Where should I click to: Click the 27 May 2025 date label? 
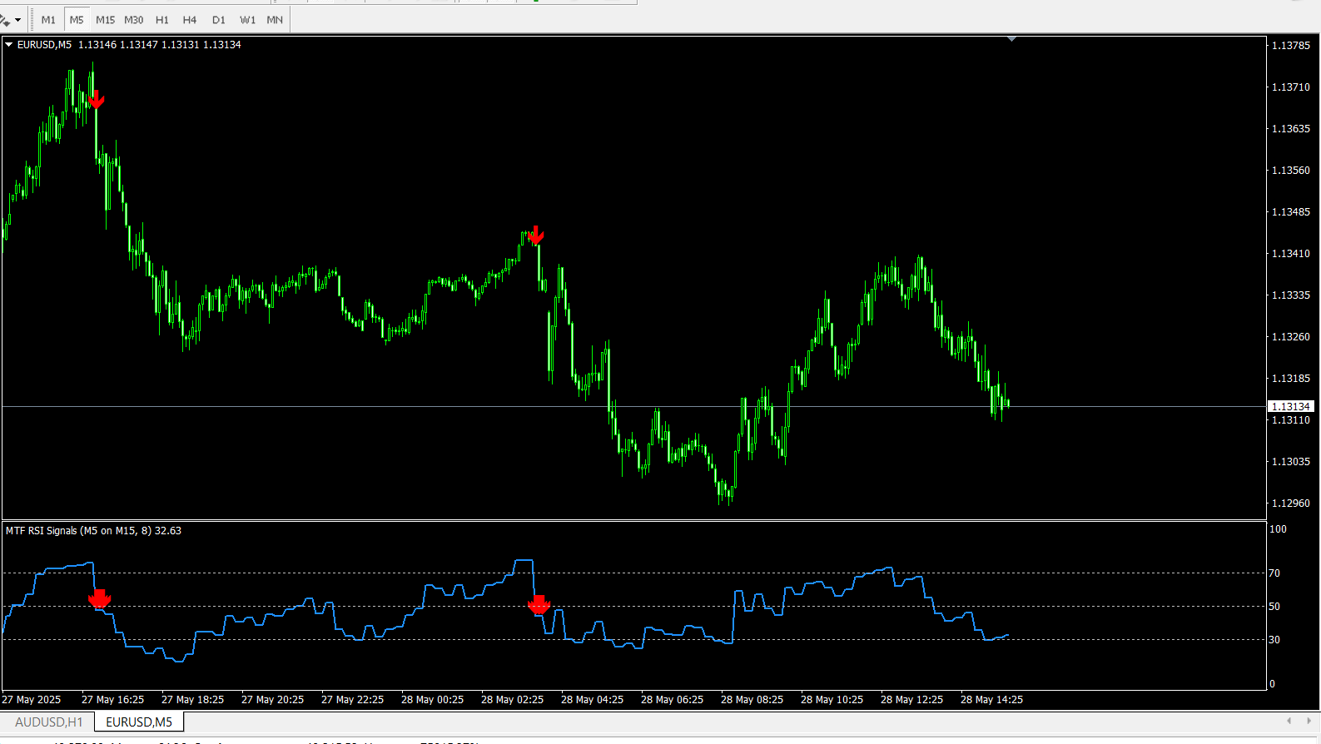coord(32,700)
